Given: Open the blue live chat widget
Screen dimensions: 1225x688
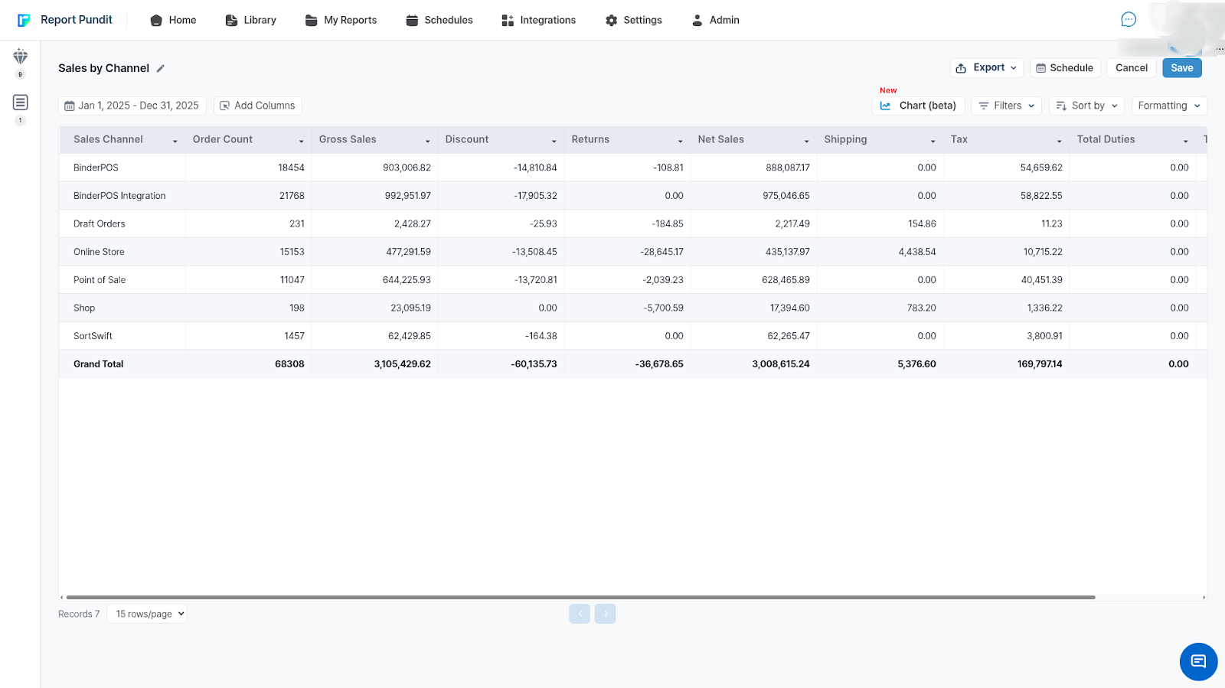Looking at the screenshot, I should click(1198, 661).
